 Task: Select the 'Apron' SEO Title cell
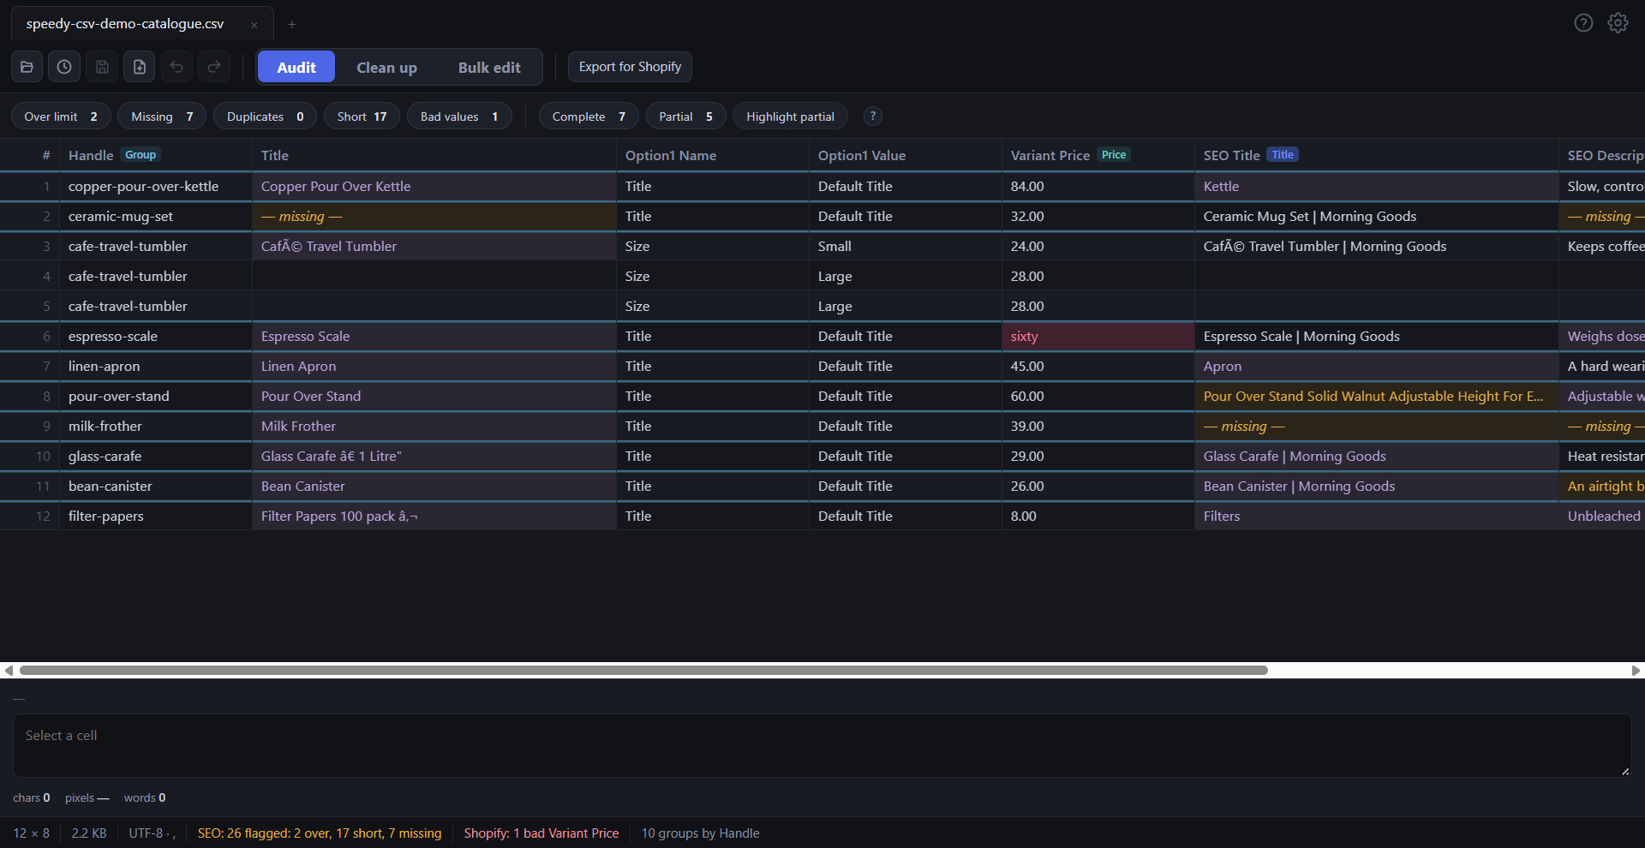click(1376, 367)
